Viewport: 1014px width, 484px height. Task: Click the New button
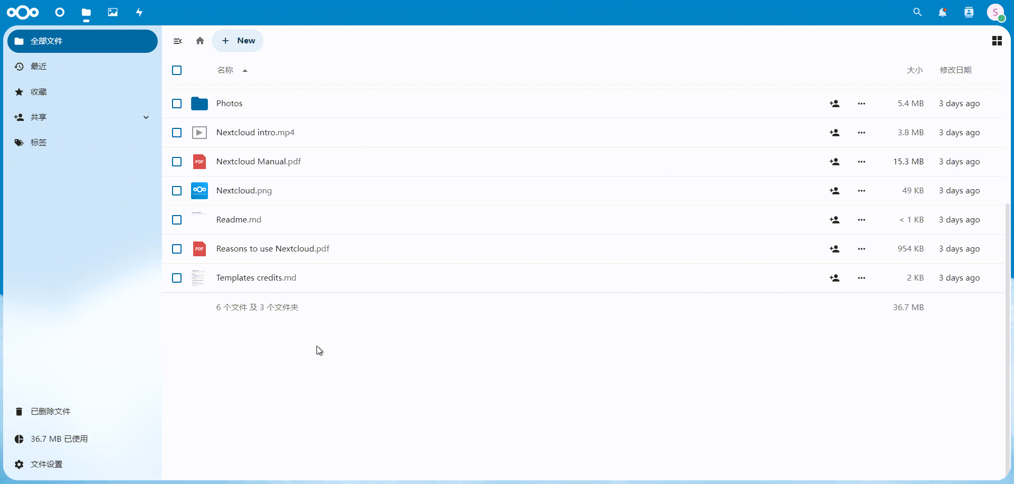click(238, 41)
